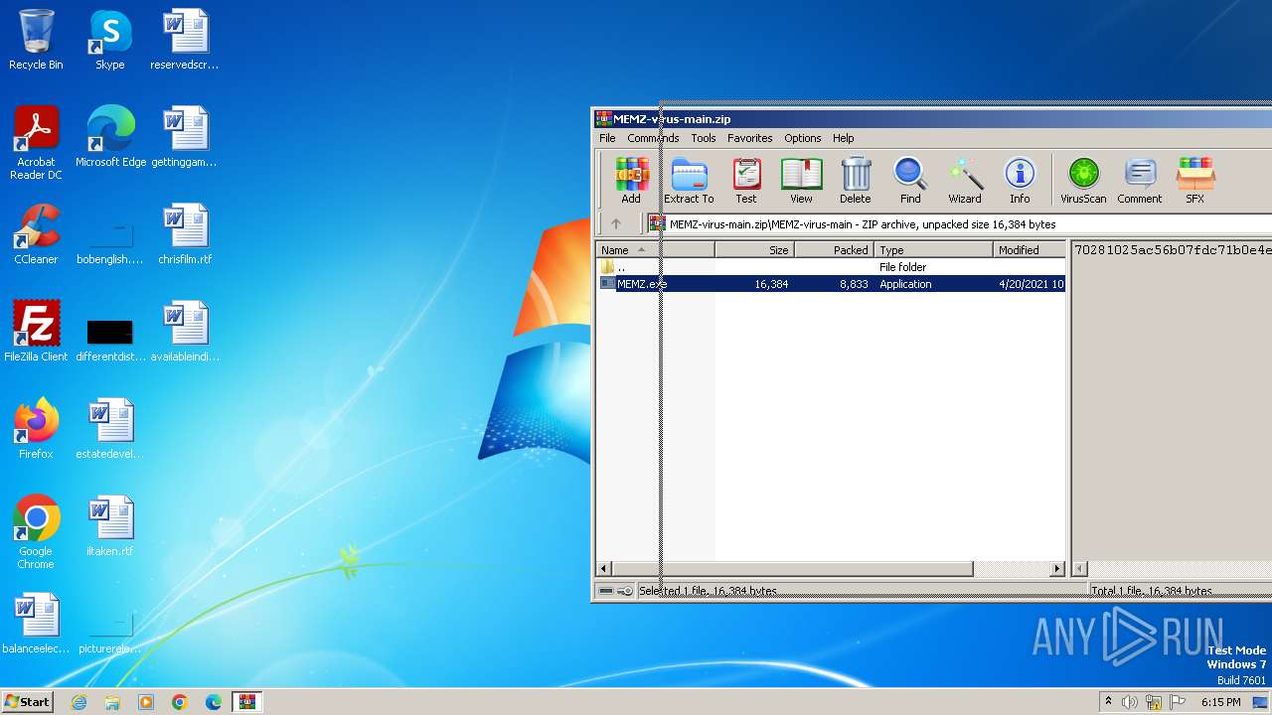Click the comment pane scroll left arrow
The height and width of the screenshot is (715, 1272).
(x=1080, y=569)
